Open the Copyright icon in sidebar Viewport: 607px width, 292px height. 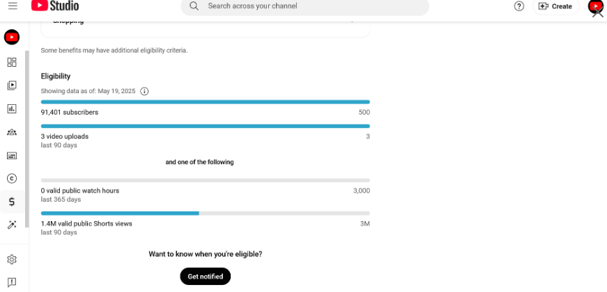(12, 179)
